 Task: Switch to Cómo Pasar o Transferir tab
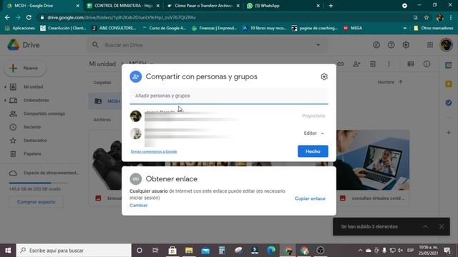point(203,6)
